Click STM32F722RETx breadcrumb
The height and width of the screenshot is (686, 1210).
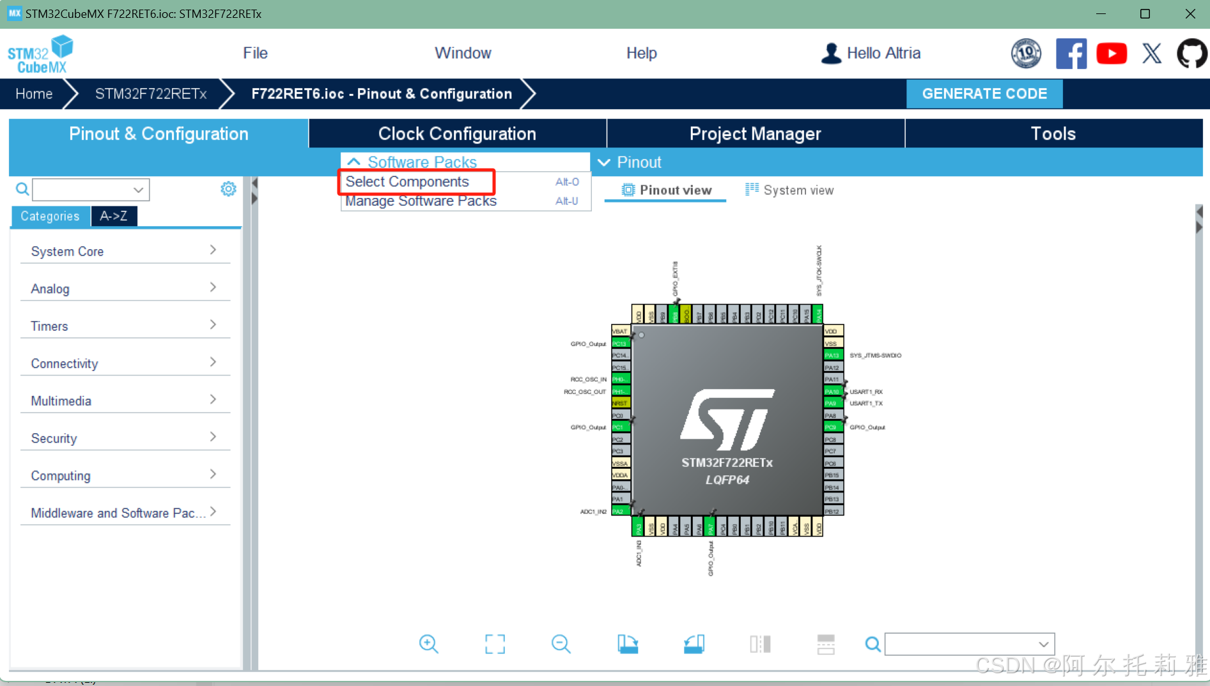point(151,94)
